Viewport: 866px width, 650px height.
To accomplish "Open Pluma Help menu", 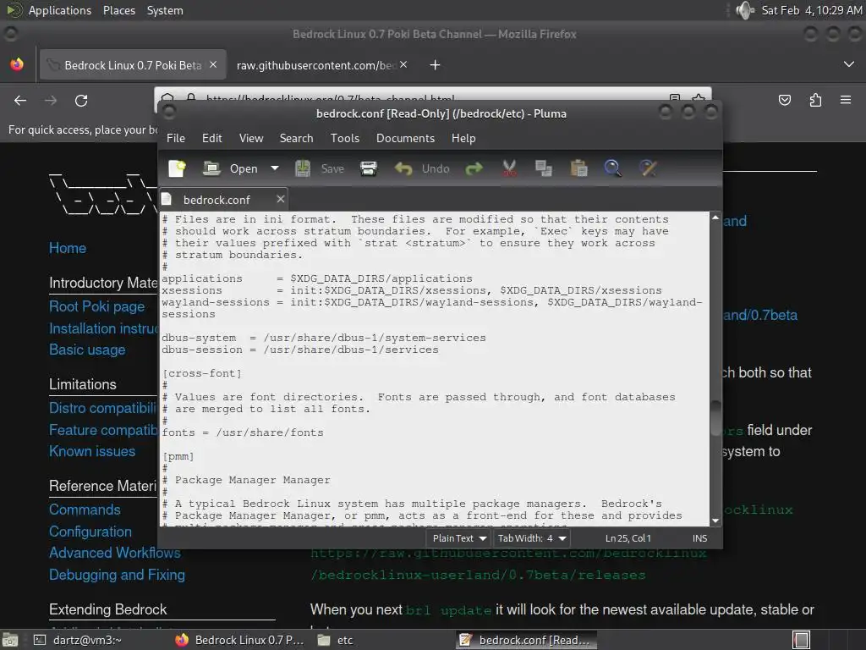I will 463,138.
